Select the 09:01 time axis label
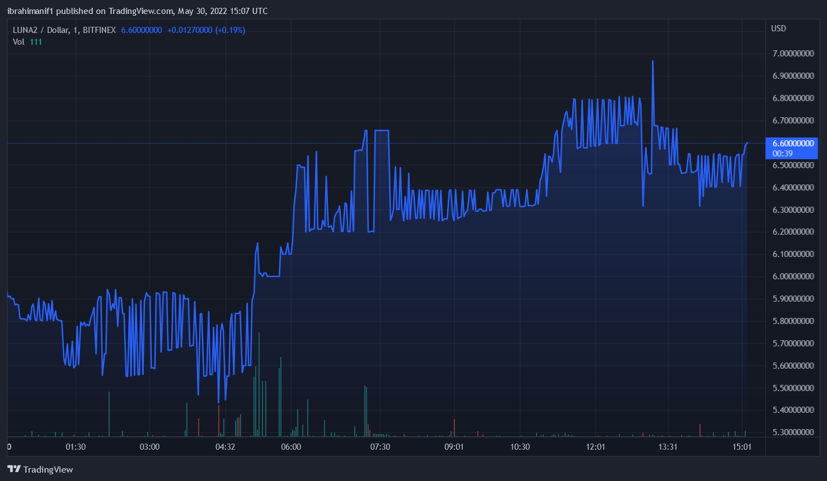Screen dimensions: 827x481 [454, 447]
